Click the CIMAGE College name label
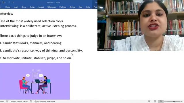Viewport: 184px width, 103px height. [105, 49]
